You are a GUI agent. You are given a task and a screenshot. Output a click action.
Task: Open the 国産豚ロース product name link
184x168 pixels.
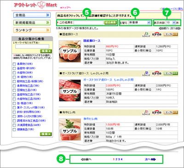click(92, 41)
